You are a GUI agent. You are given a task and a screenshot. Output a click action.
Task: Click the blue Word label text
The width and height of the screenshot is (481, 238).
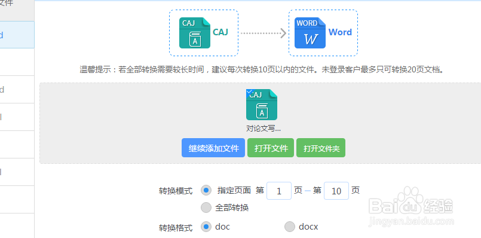[340, 32]
